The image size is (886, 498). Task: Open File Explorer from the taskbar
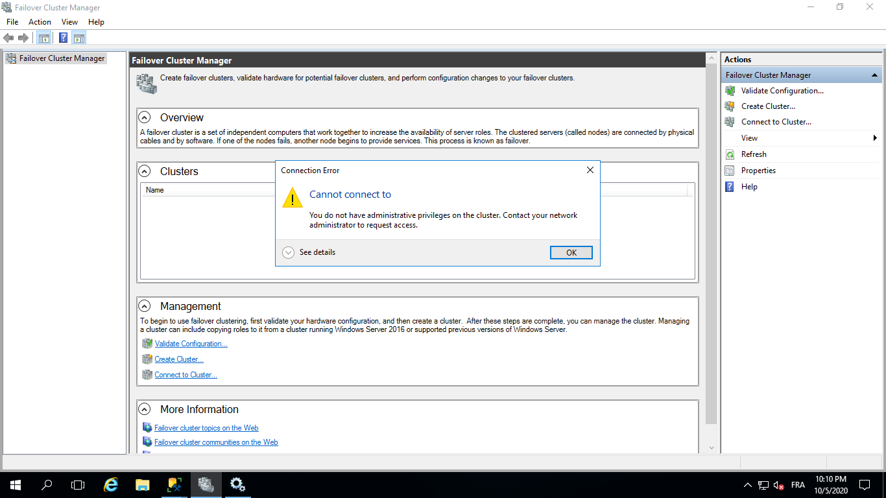(143, 484)
